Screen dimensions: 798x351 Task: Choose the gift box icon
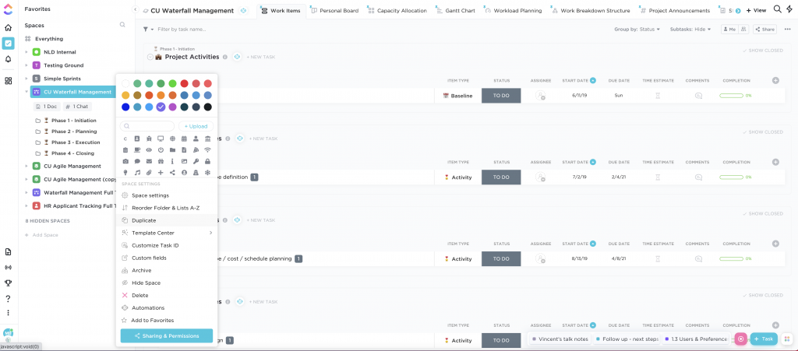[161, 161]
